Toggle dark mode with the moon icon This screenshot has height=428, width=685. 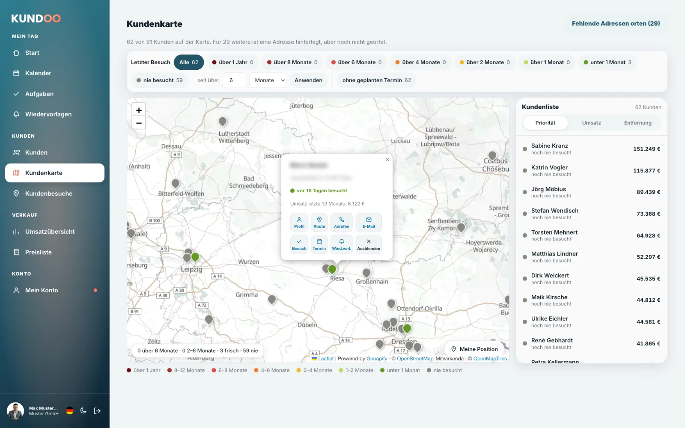click(83, 411)
